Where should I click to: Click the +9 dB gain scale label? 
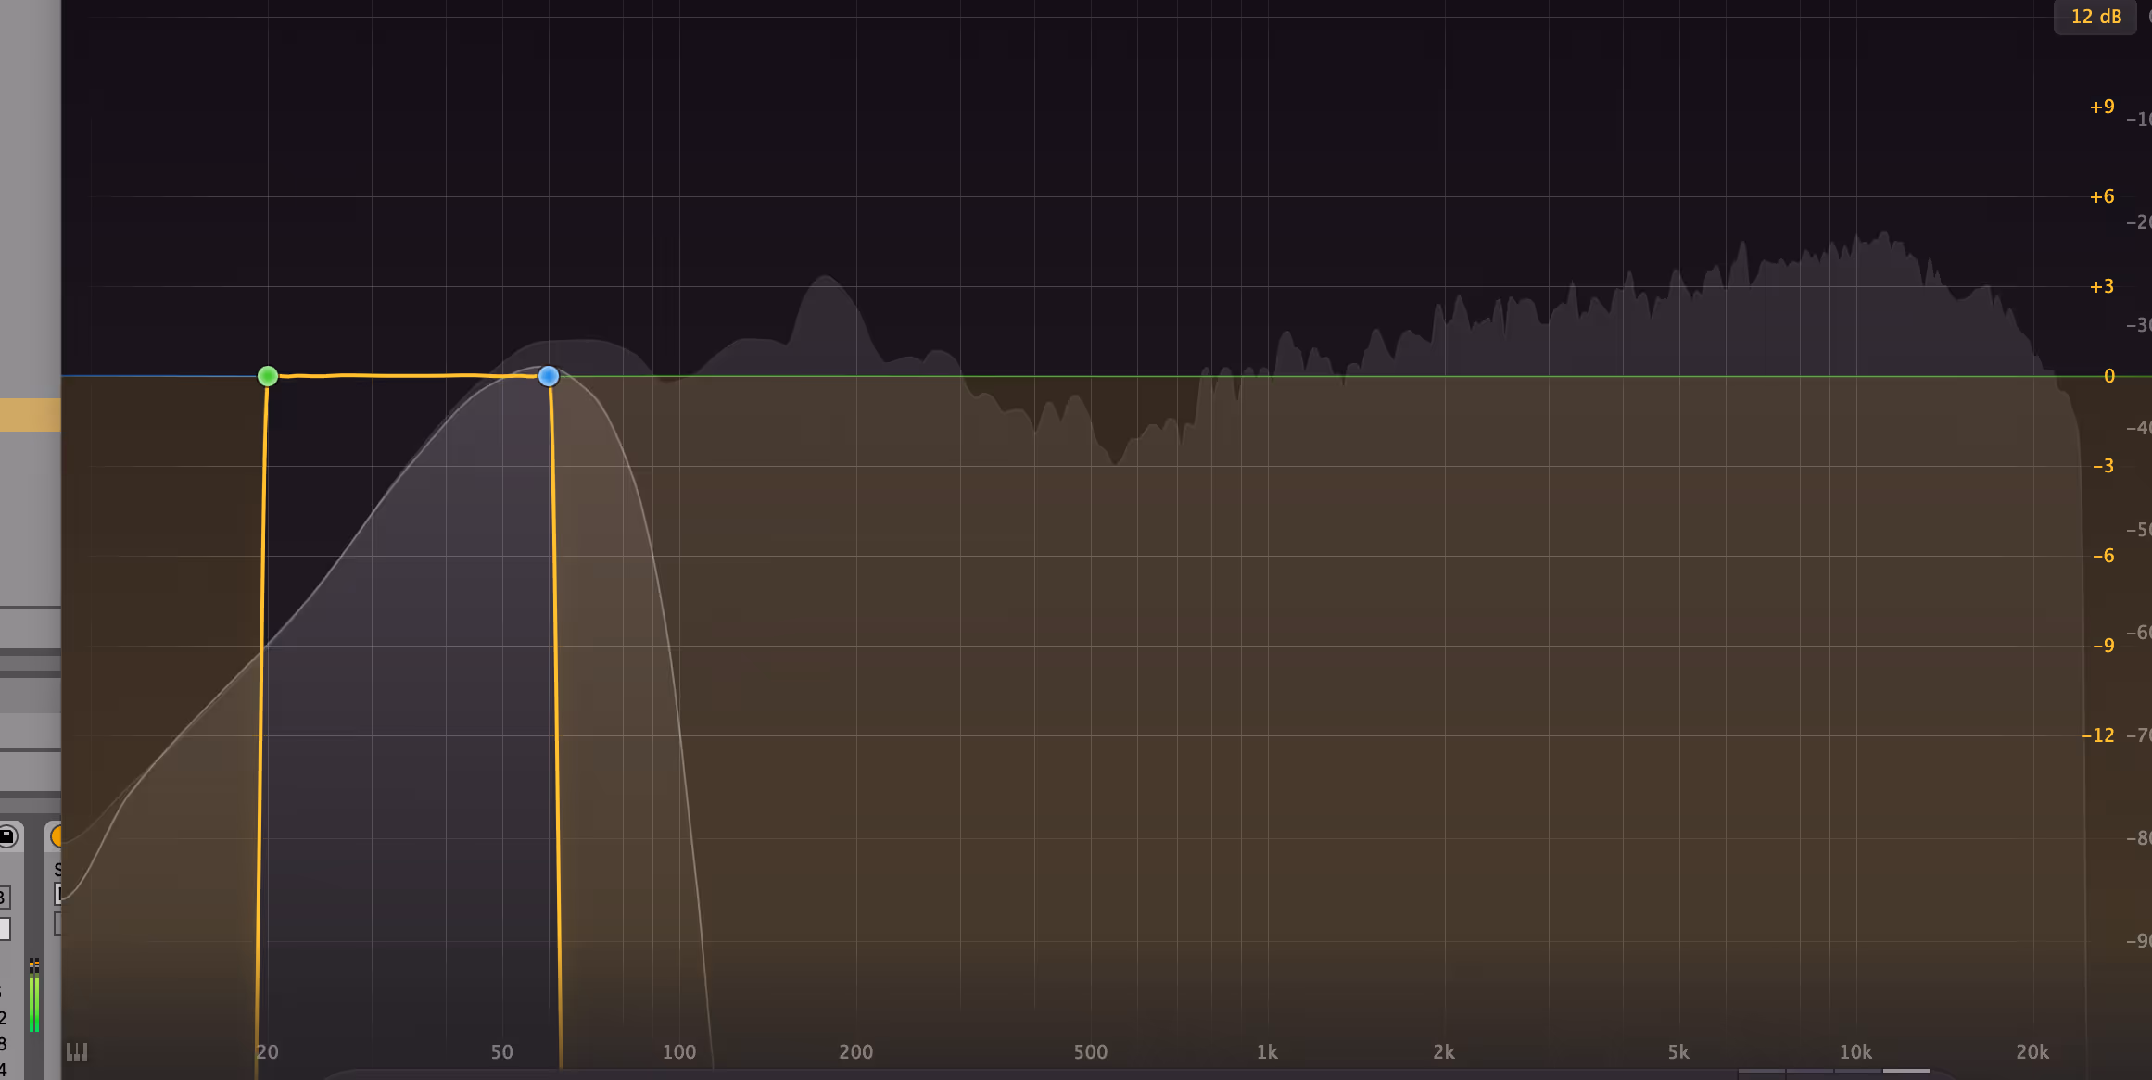[x=2102, y=107]
